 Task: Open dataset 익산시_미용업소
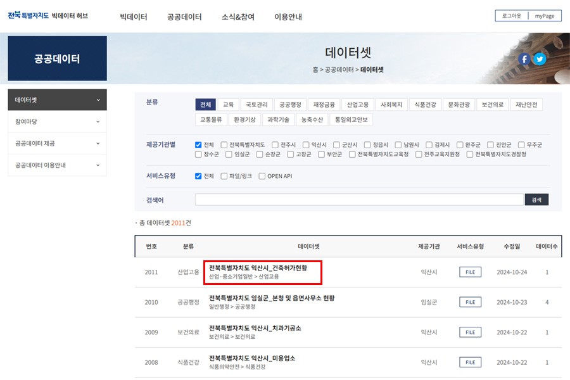point(252,358)
